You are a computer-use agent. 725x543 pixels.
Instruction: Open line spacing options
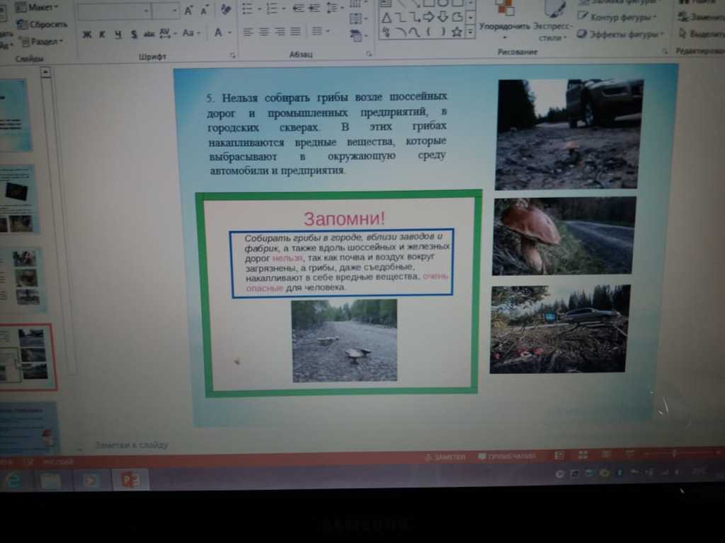pyautogui.click(x=334, y=8)
